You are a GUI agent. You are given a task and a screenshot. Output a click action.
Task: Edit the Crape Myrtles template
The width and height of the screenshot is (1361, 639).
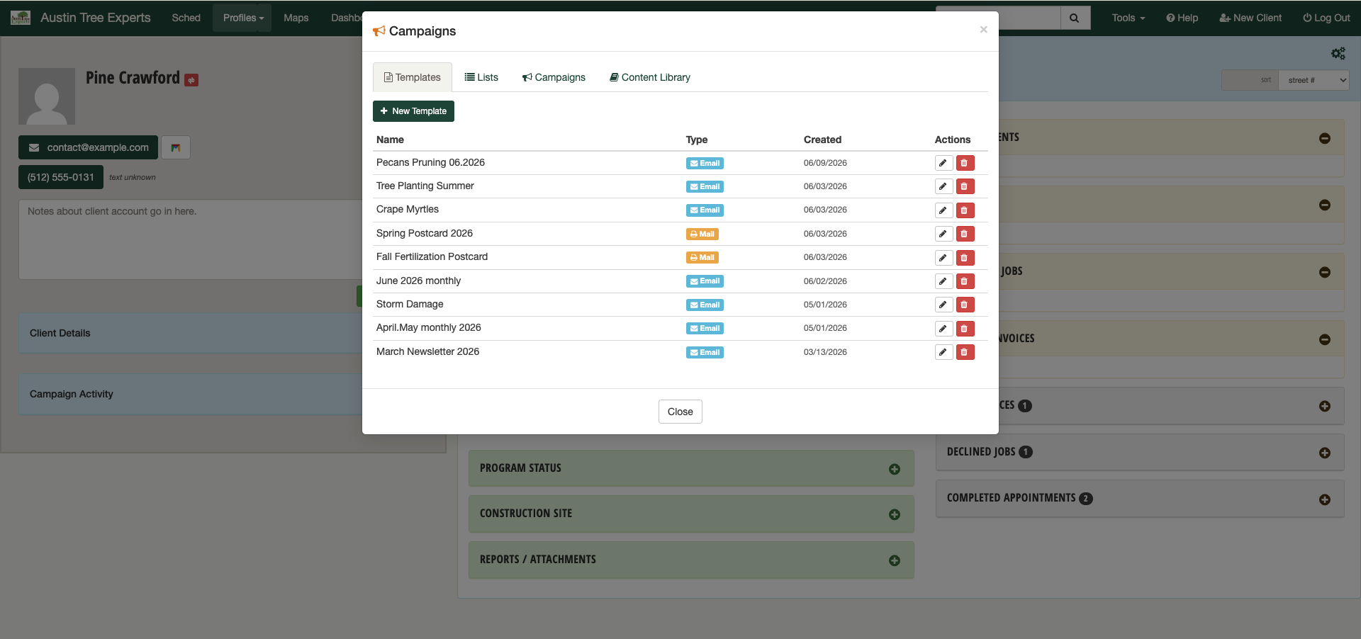pyautogui.click(x=943, y=210)
